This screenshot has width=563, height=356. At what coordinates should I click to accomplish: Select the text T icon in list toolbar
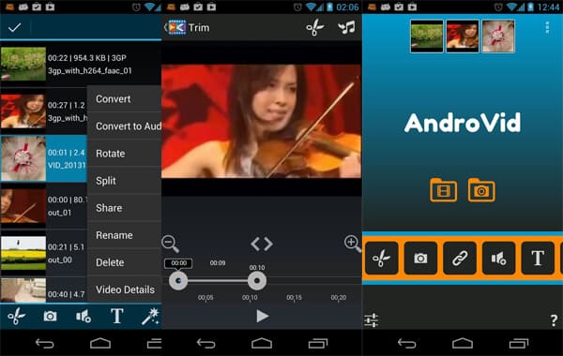pos(117,317)
